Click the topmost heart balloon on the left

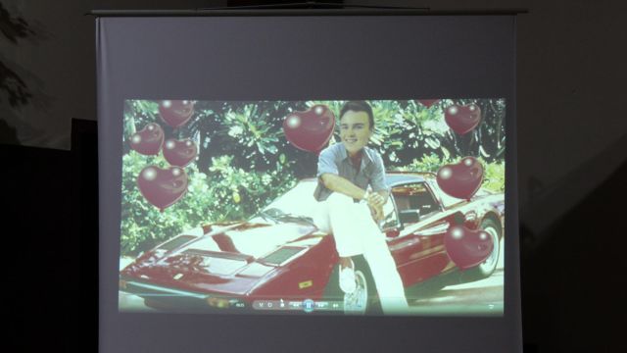176,112
